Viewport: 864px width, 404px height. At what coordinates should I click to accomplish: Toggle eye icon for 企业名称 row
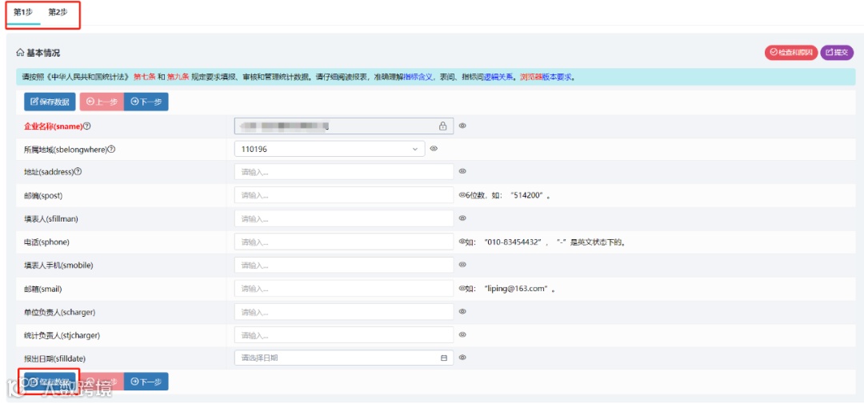[463, 126]
